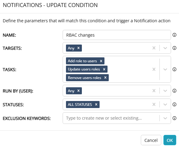179x148 pixels.
Task: Remove the 'ALL STATUSES' tag
Action: (96, 104)
